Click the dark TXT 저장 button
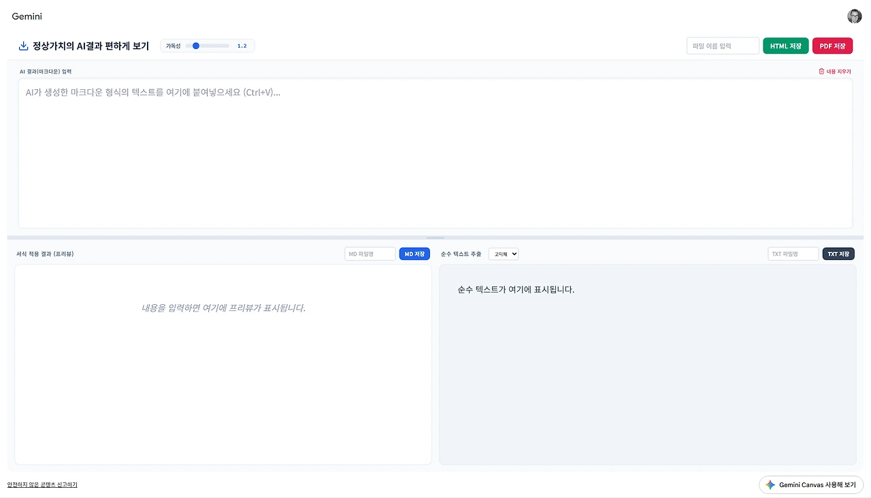Screen dimensions: 871x498 [838, 253]
